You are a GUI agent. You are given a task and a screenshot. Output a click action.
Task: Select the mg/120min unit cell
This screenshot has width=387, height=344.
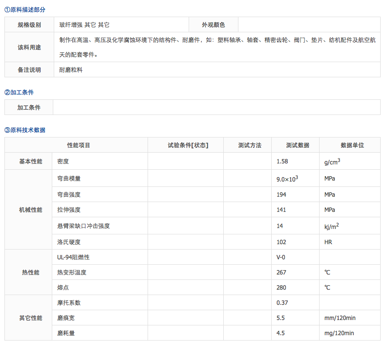tap(339, 333)
